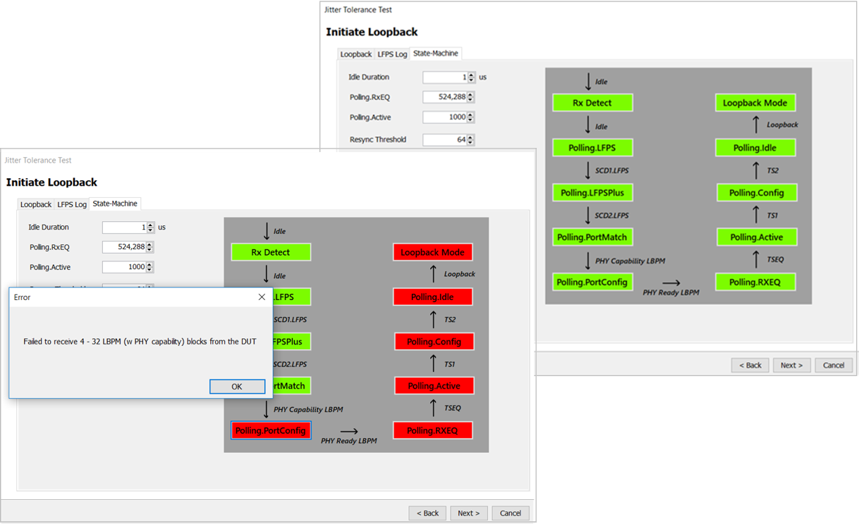Click OK in the Error dialog
Image resolution: width=859 pixels, height=524 pixels.
(x=237, y=387)
